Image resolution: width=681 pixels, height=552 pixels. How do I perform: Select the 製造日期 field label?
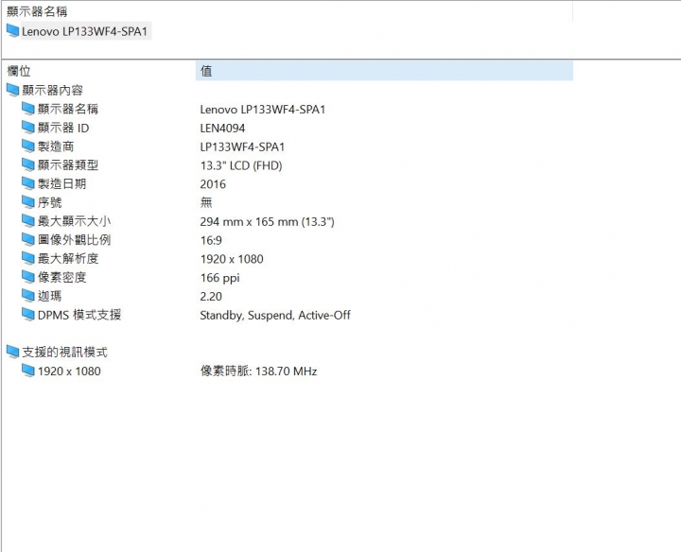coord(61,183)
